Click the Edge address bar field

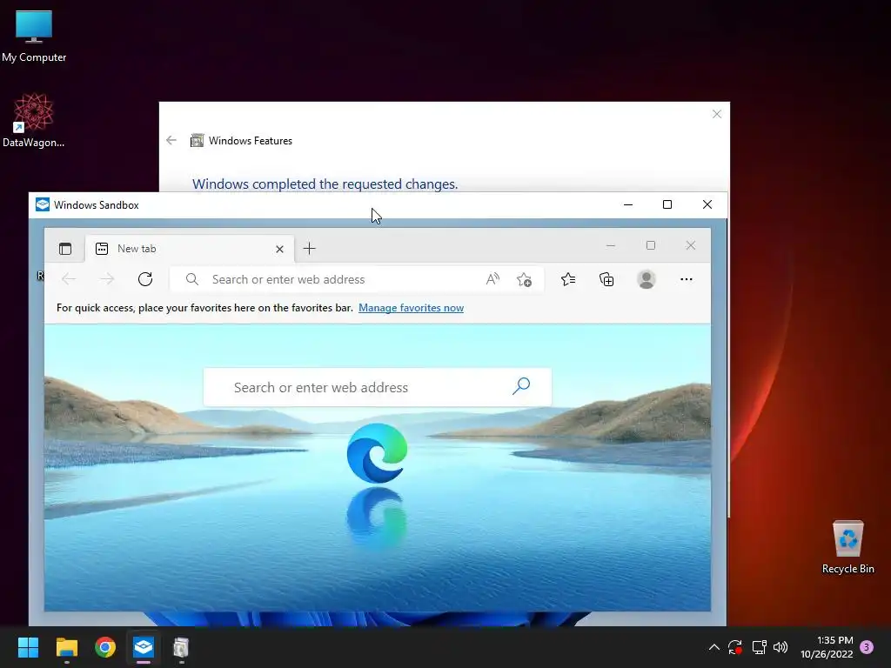[x=357, y=279]
